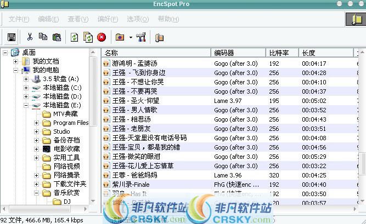Click the file icon beside 紫川录-Finale
The image size is (366, 224).
click(106, 185)
